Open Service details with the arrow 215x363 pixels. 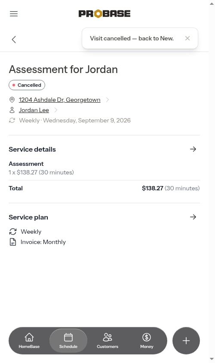[193, 149]
